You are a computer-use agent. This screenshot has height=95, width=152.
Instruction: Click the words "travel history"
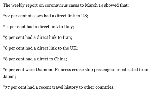coord(65,87)
